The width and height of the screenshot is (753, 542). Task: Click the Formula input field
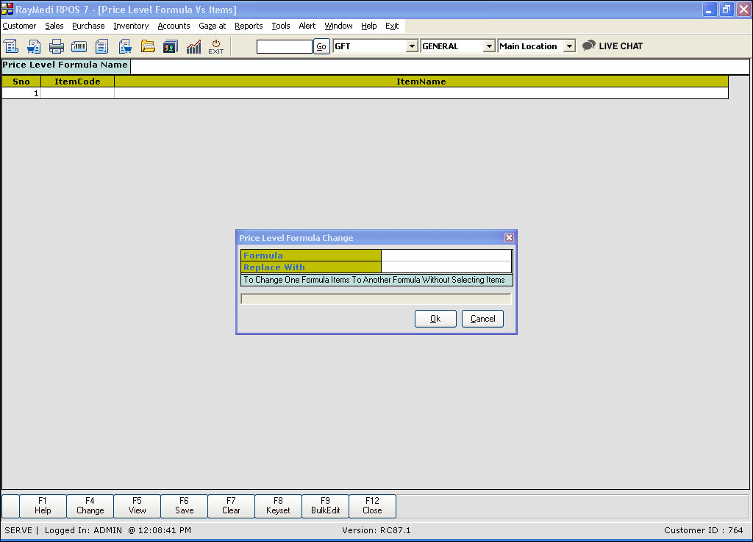click(x=446, y=256)
